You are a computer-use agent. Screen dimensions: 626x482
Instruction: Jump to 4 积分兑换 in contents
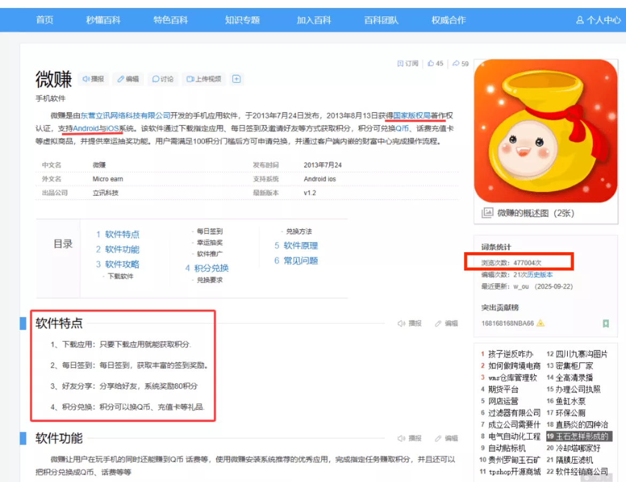pyautogui.click(x=207, y=268)
